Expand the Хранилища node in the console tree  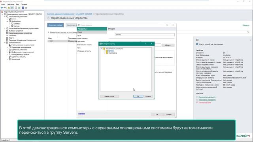coord(7,59)
